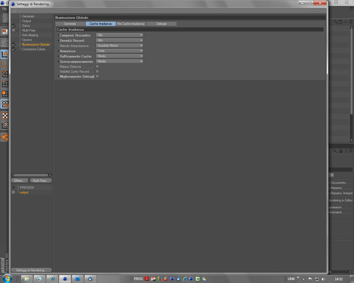The image size is (354, 283).
Task: Open Photoshop taskbar button
Action: click(77, 279)
